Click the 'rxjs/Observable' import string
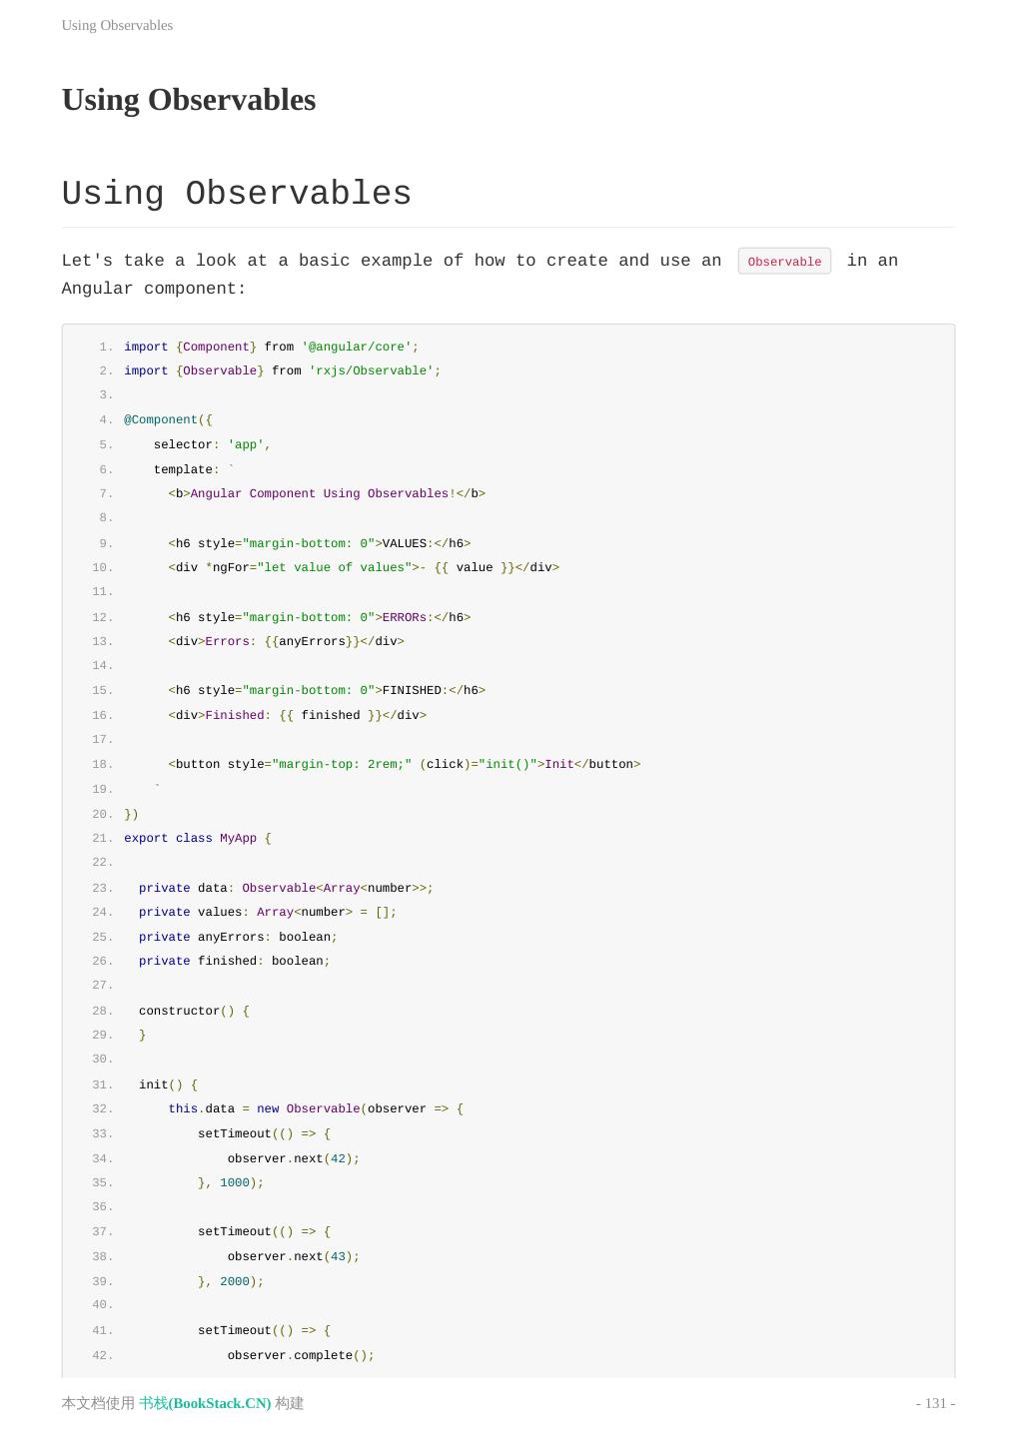 click(x=371, y=370)
